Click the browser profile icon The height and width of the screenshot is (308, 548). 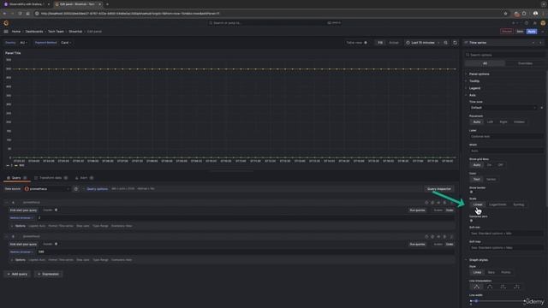tap(535, 14)
